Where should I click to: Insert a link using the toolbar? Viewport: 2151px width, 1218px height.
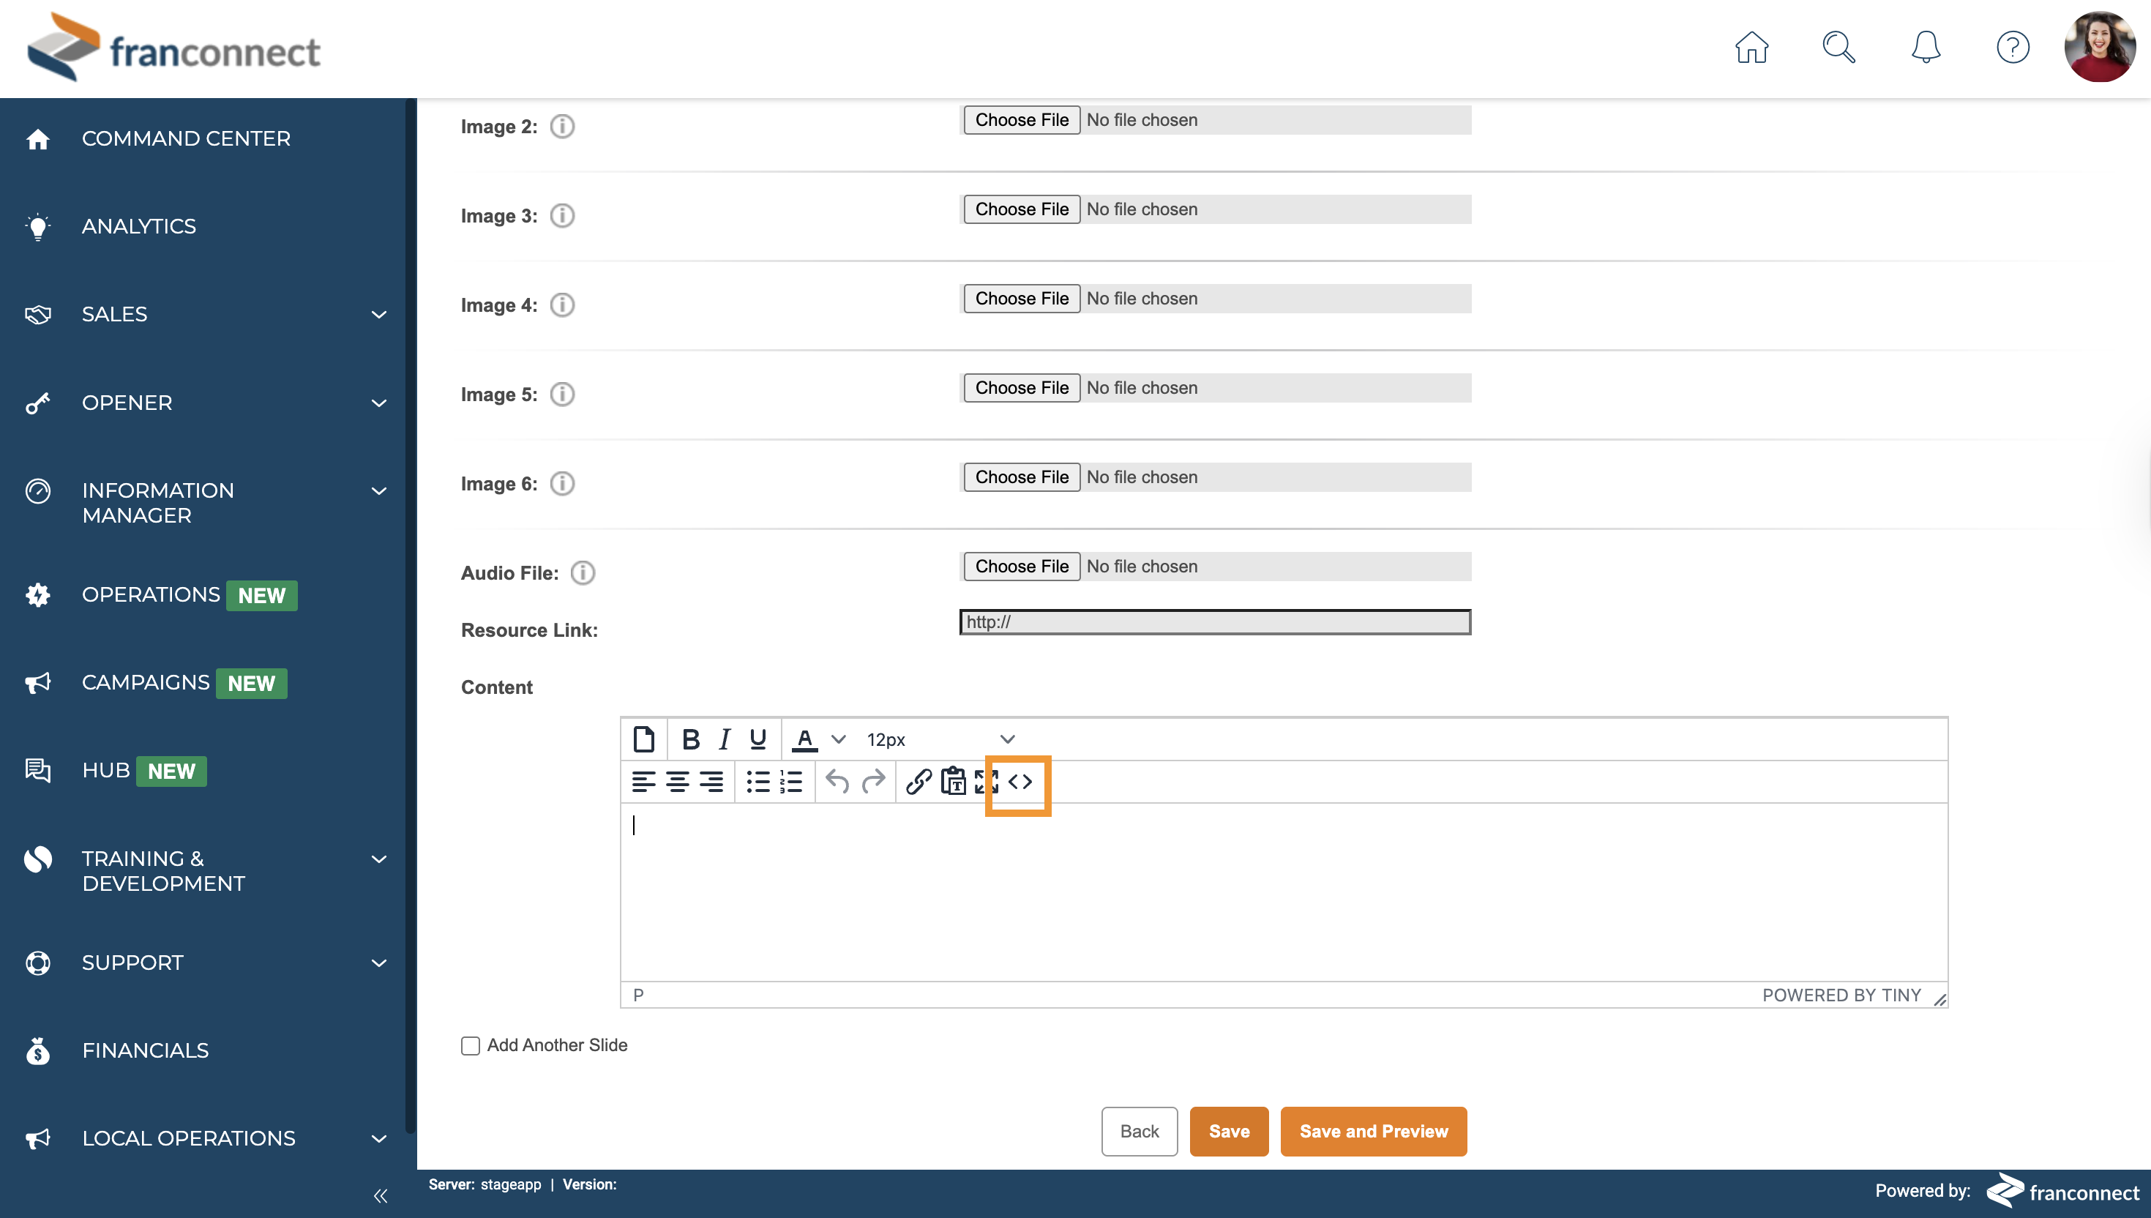[919, 782]
